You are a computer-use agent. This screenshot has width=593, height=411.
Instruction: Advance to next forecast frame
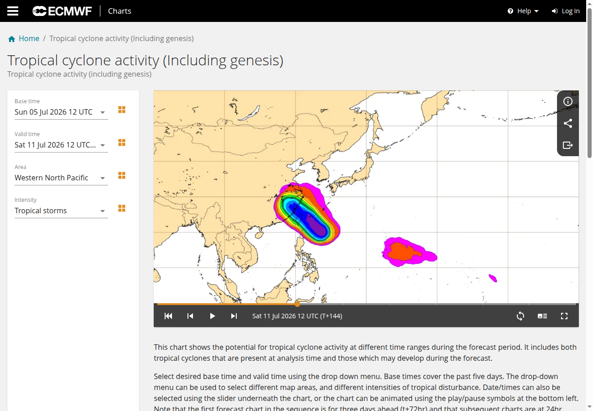click(234, 316)
